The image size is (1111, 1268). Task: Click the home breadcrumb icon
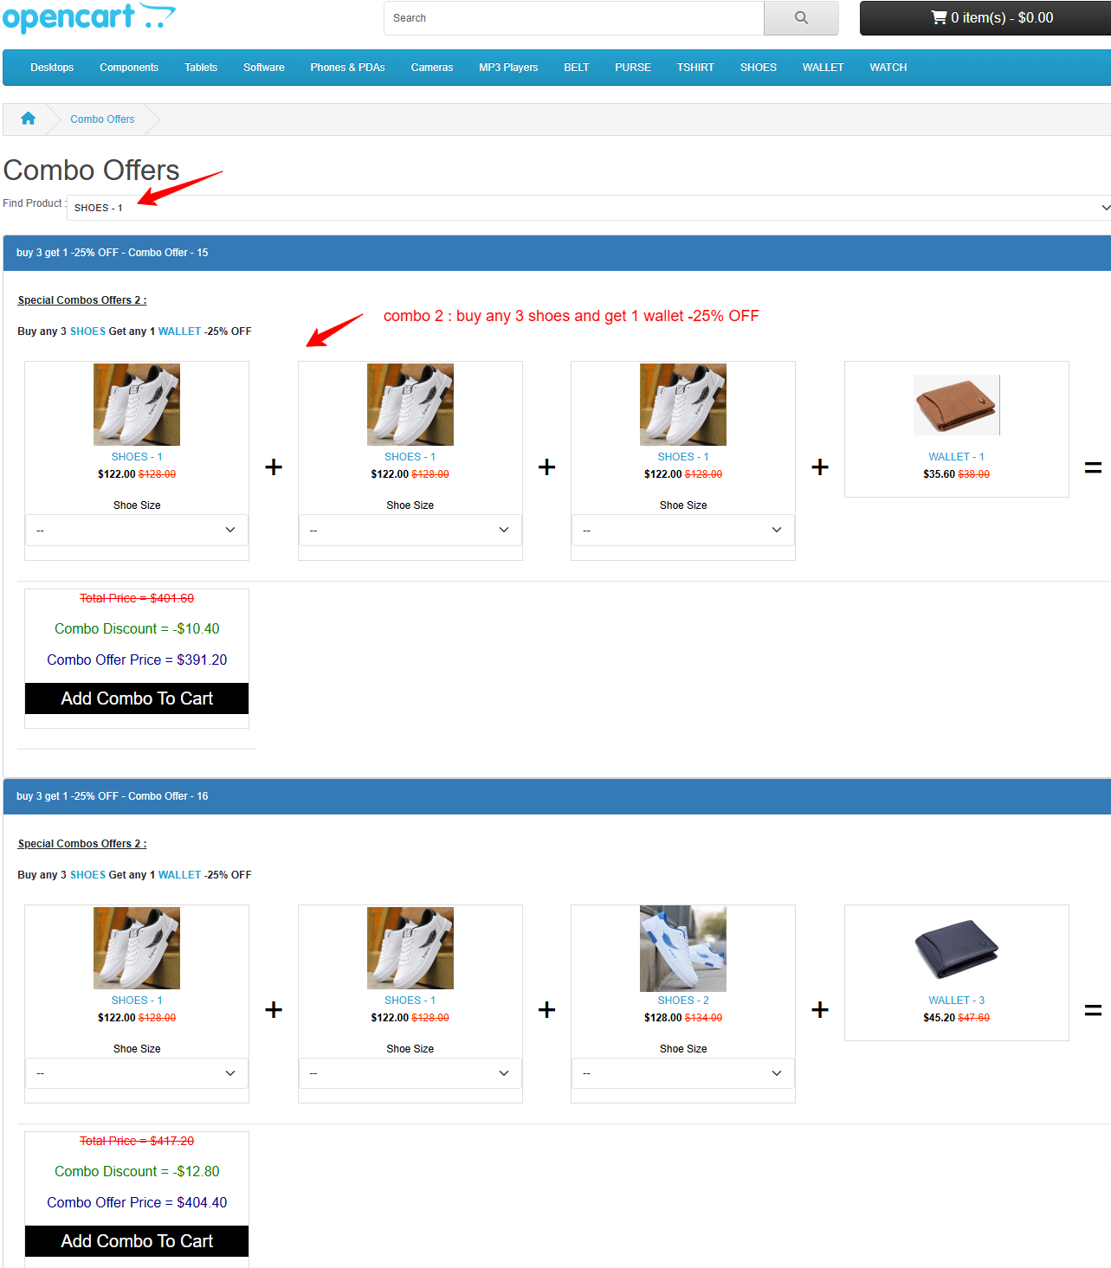29,119
